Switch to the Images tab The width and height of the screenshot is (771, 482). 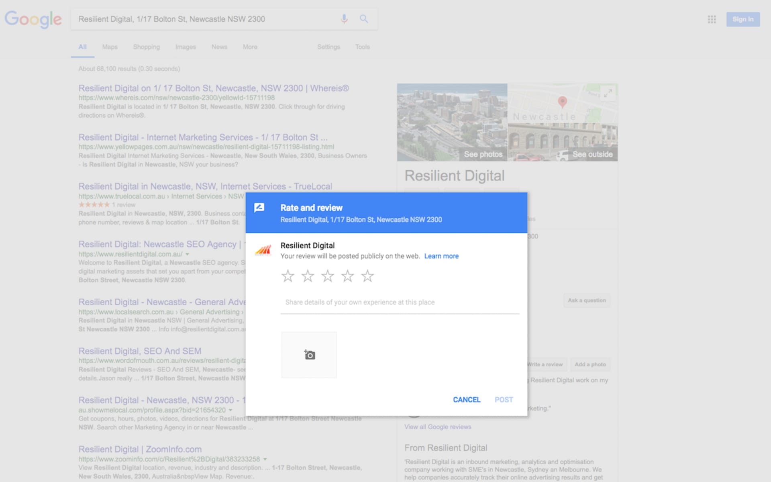coord(186,47)
